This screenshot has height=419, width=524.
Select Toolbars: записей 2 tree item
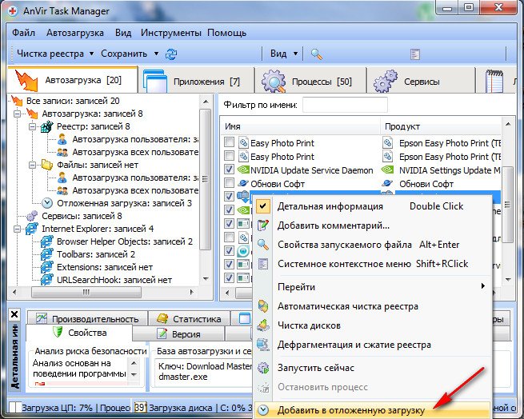[95, 254]
